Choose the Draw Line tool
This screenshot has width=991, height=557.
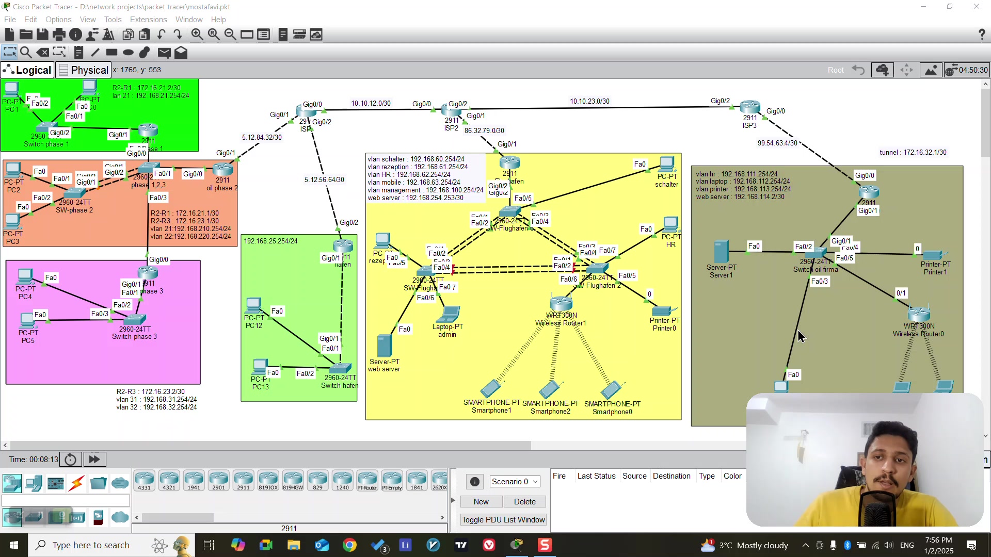point(95,52)
